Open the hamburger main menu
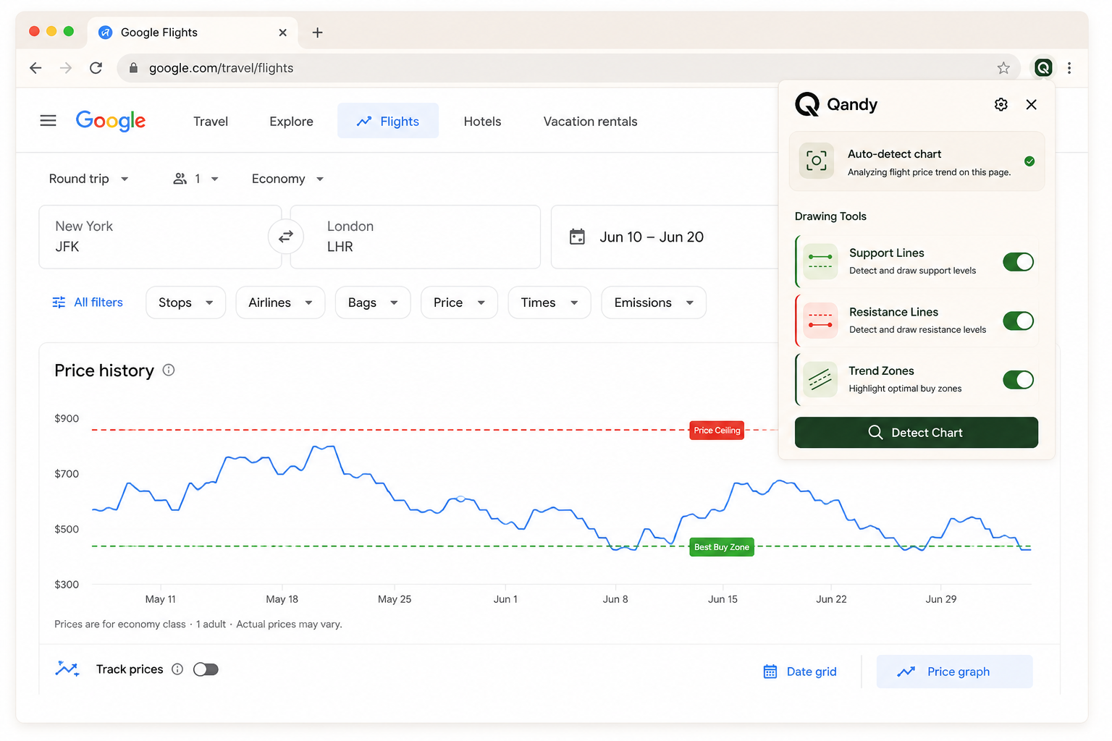The height and width of the screenshot is (741, 1112). click(x=48, y=121)
